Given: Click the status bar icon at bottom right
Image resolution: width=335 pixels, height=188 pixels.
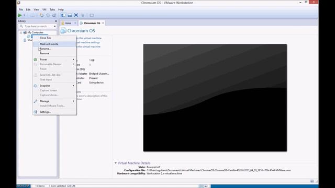Looking at the screenshot, I should (x=312, y=181).
